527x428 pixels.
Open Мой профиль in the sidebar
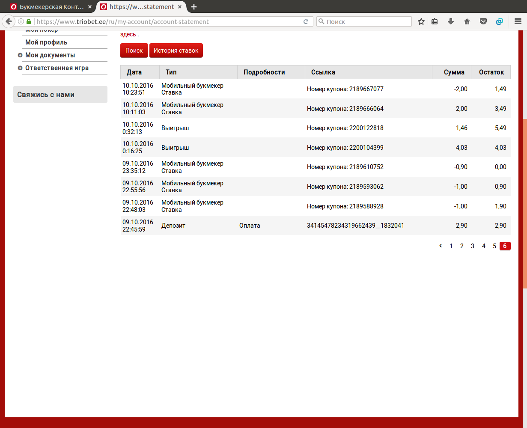46,42
